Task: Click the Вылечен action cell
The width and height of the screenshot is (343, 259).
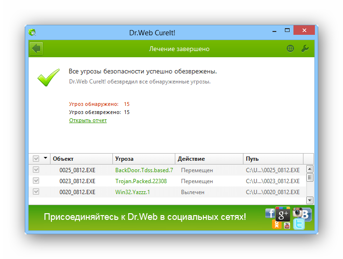Action: 193,192
